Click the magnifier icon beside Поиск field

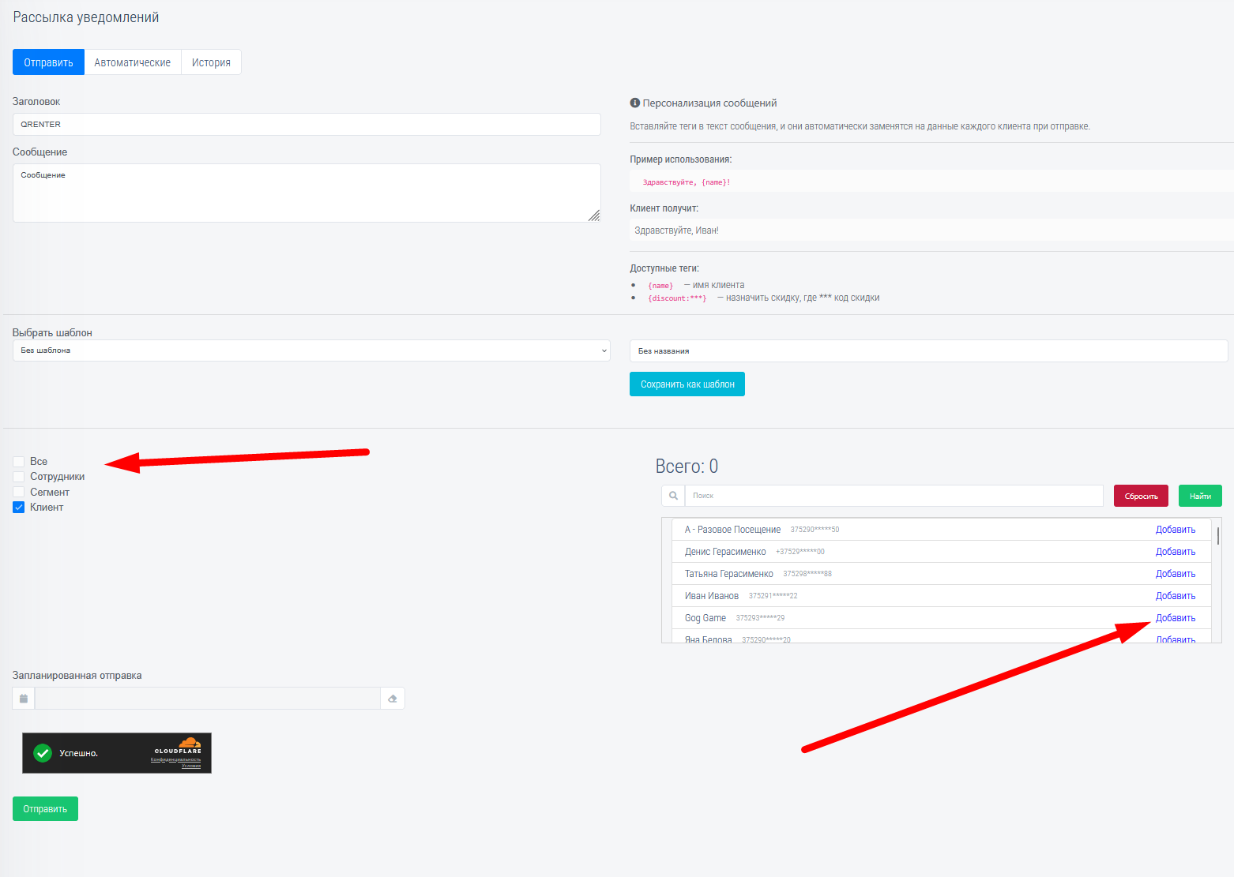pos(673,496)
